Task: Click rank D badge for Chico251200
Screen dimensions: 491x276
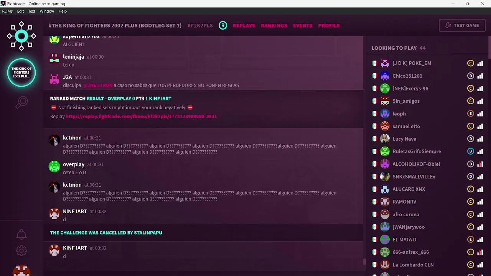Action: click(471, 76)
